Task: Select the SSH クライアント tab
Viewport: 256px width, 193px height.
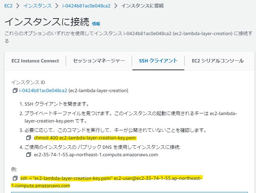Action: pos(158,61)
